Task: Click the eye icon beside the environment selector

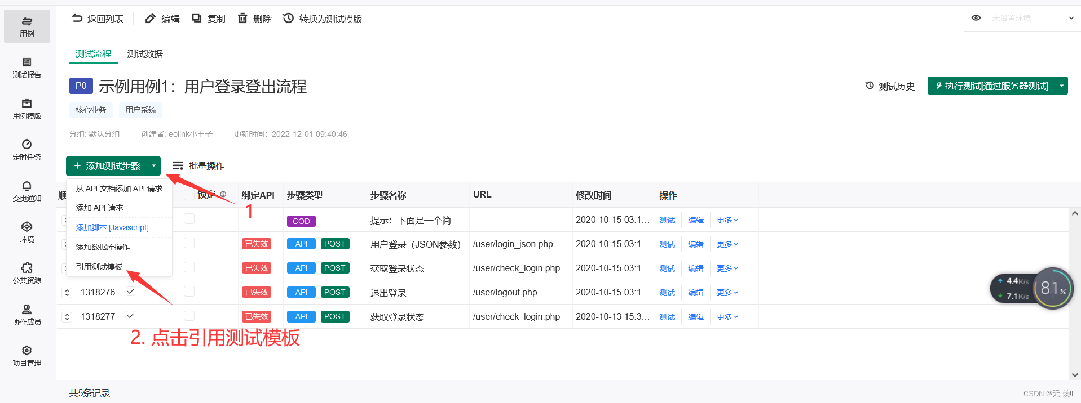Action: point(976,18)
